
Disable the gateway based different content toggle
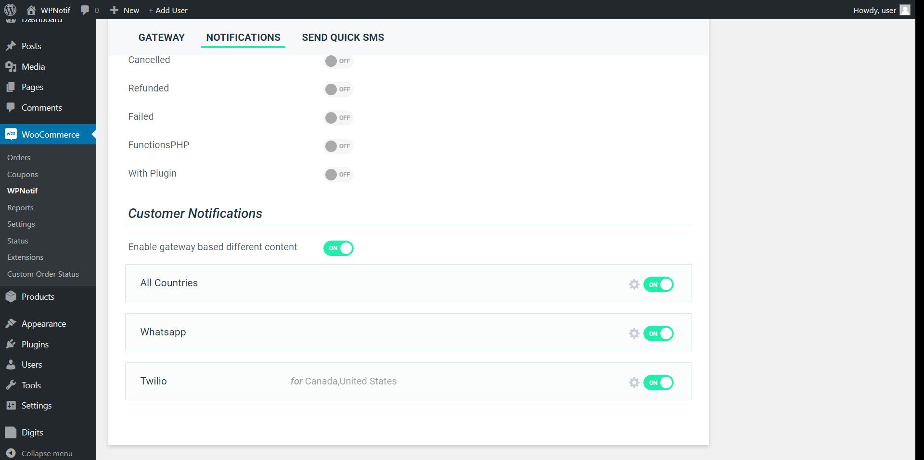338,248
